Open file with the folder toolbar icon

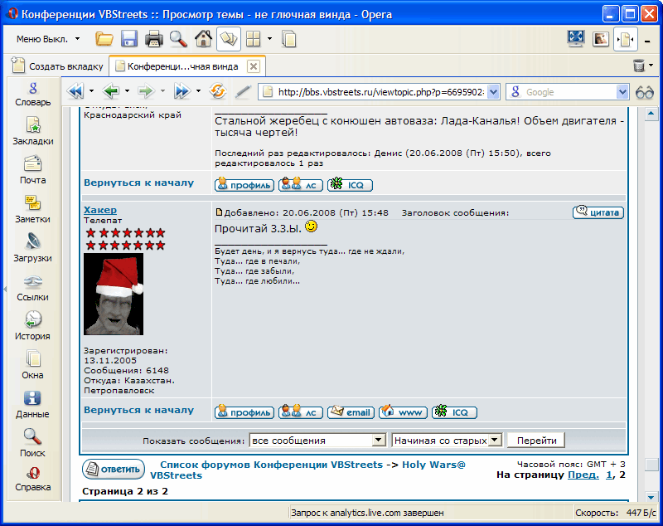104,39
